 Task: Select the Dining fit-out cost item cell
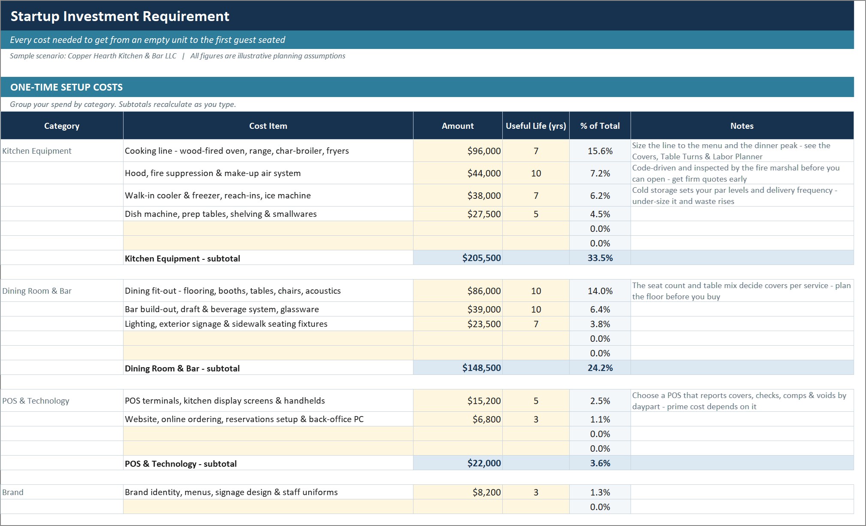click(x=268, y=291)
